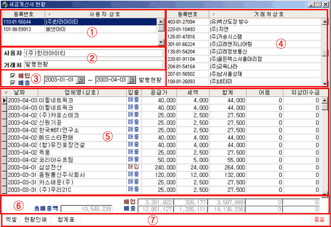Export with the 엑셀 button
Viewport: 331px width, 227px height.
coord(11,220)
